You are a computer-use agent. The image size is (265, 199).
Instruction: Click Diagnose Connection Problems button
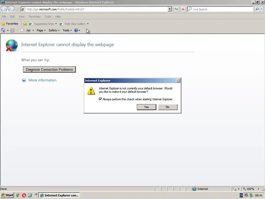pos(49,69)
